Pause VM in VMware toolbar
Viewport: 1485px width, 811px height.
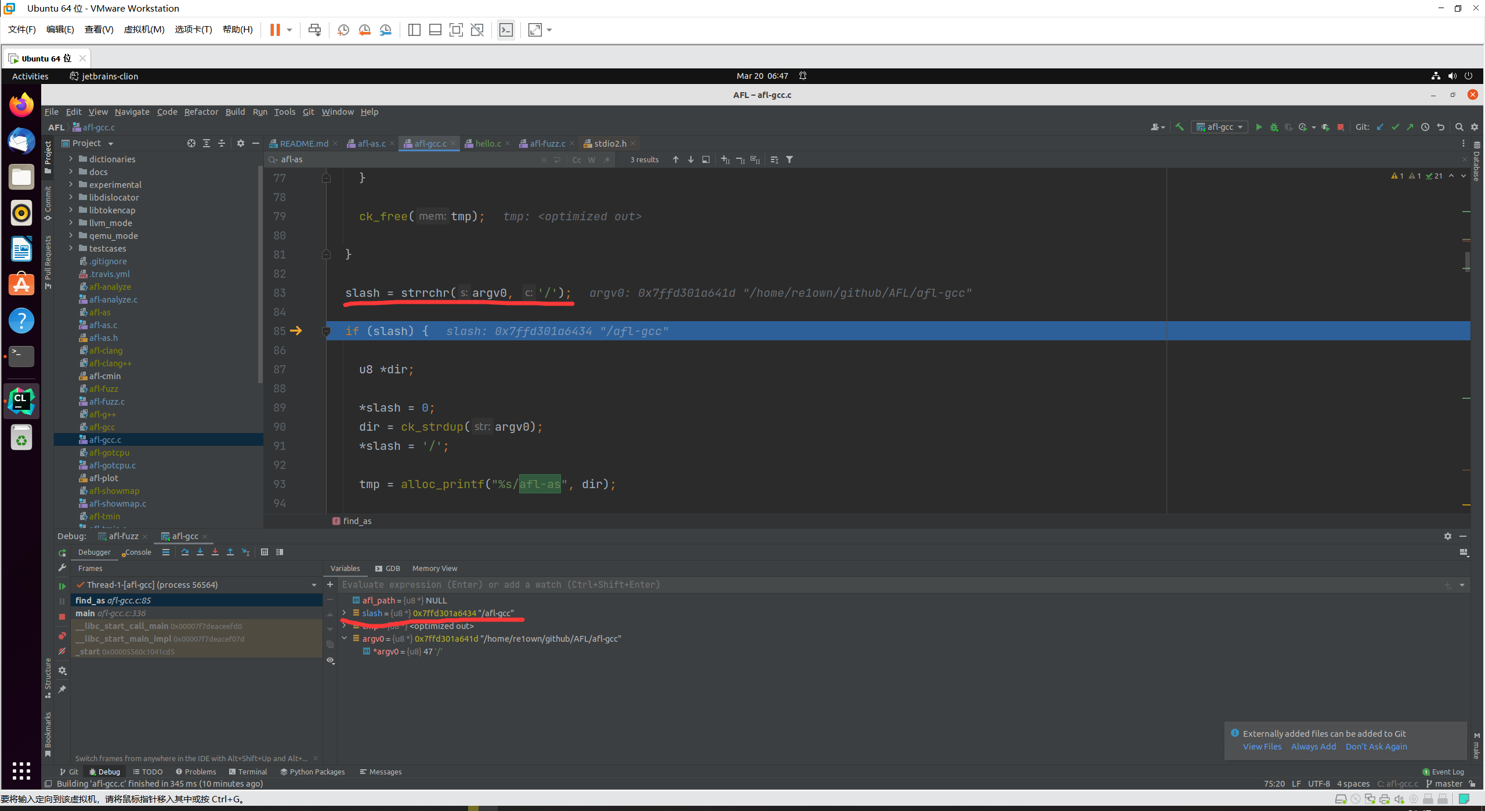275,30
